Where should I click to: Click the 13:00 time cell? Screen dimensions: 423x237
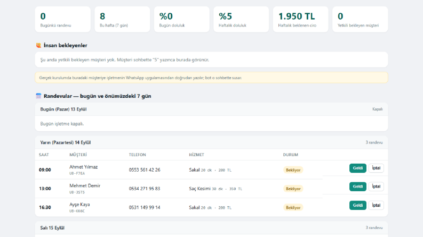coord(45,189)
